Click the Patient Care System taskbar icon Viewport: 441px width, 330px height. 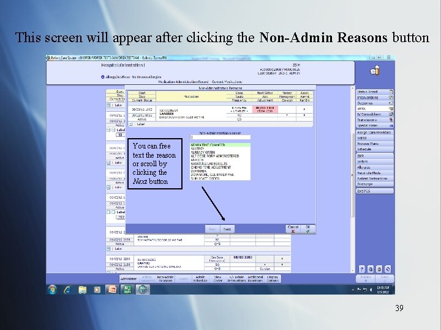tap(143, 289)
